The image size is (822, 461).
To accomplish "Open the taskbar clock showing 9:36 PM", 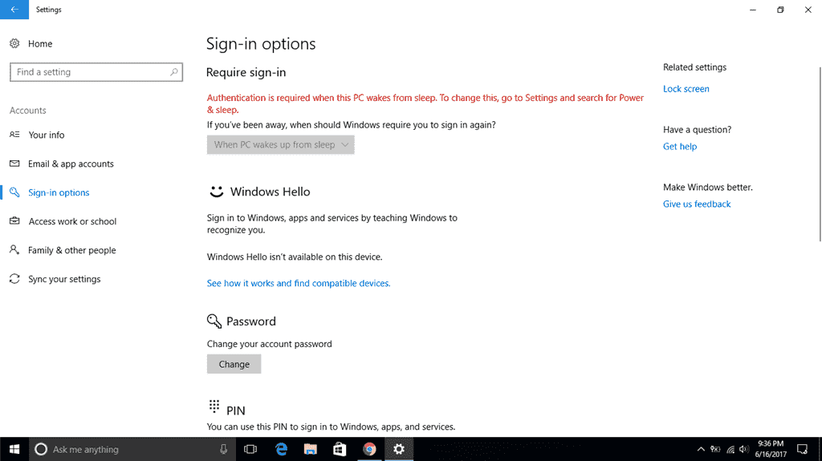I will [771, 449].
